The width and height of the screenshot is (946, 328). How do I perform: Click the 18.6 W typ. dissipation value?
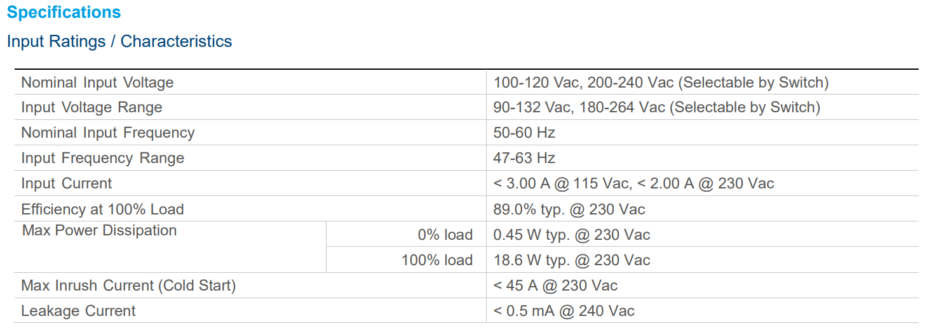tap(571, 260)
